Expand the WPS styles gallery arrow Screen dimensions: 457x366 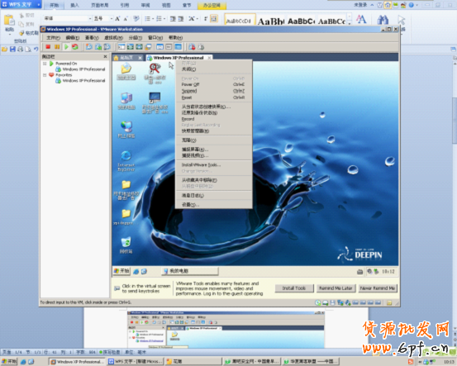pyautogui.click(x=350, y=23)
